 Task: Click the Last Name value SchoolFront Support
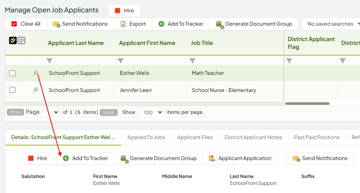[x=253, y=183]
